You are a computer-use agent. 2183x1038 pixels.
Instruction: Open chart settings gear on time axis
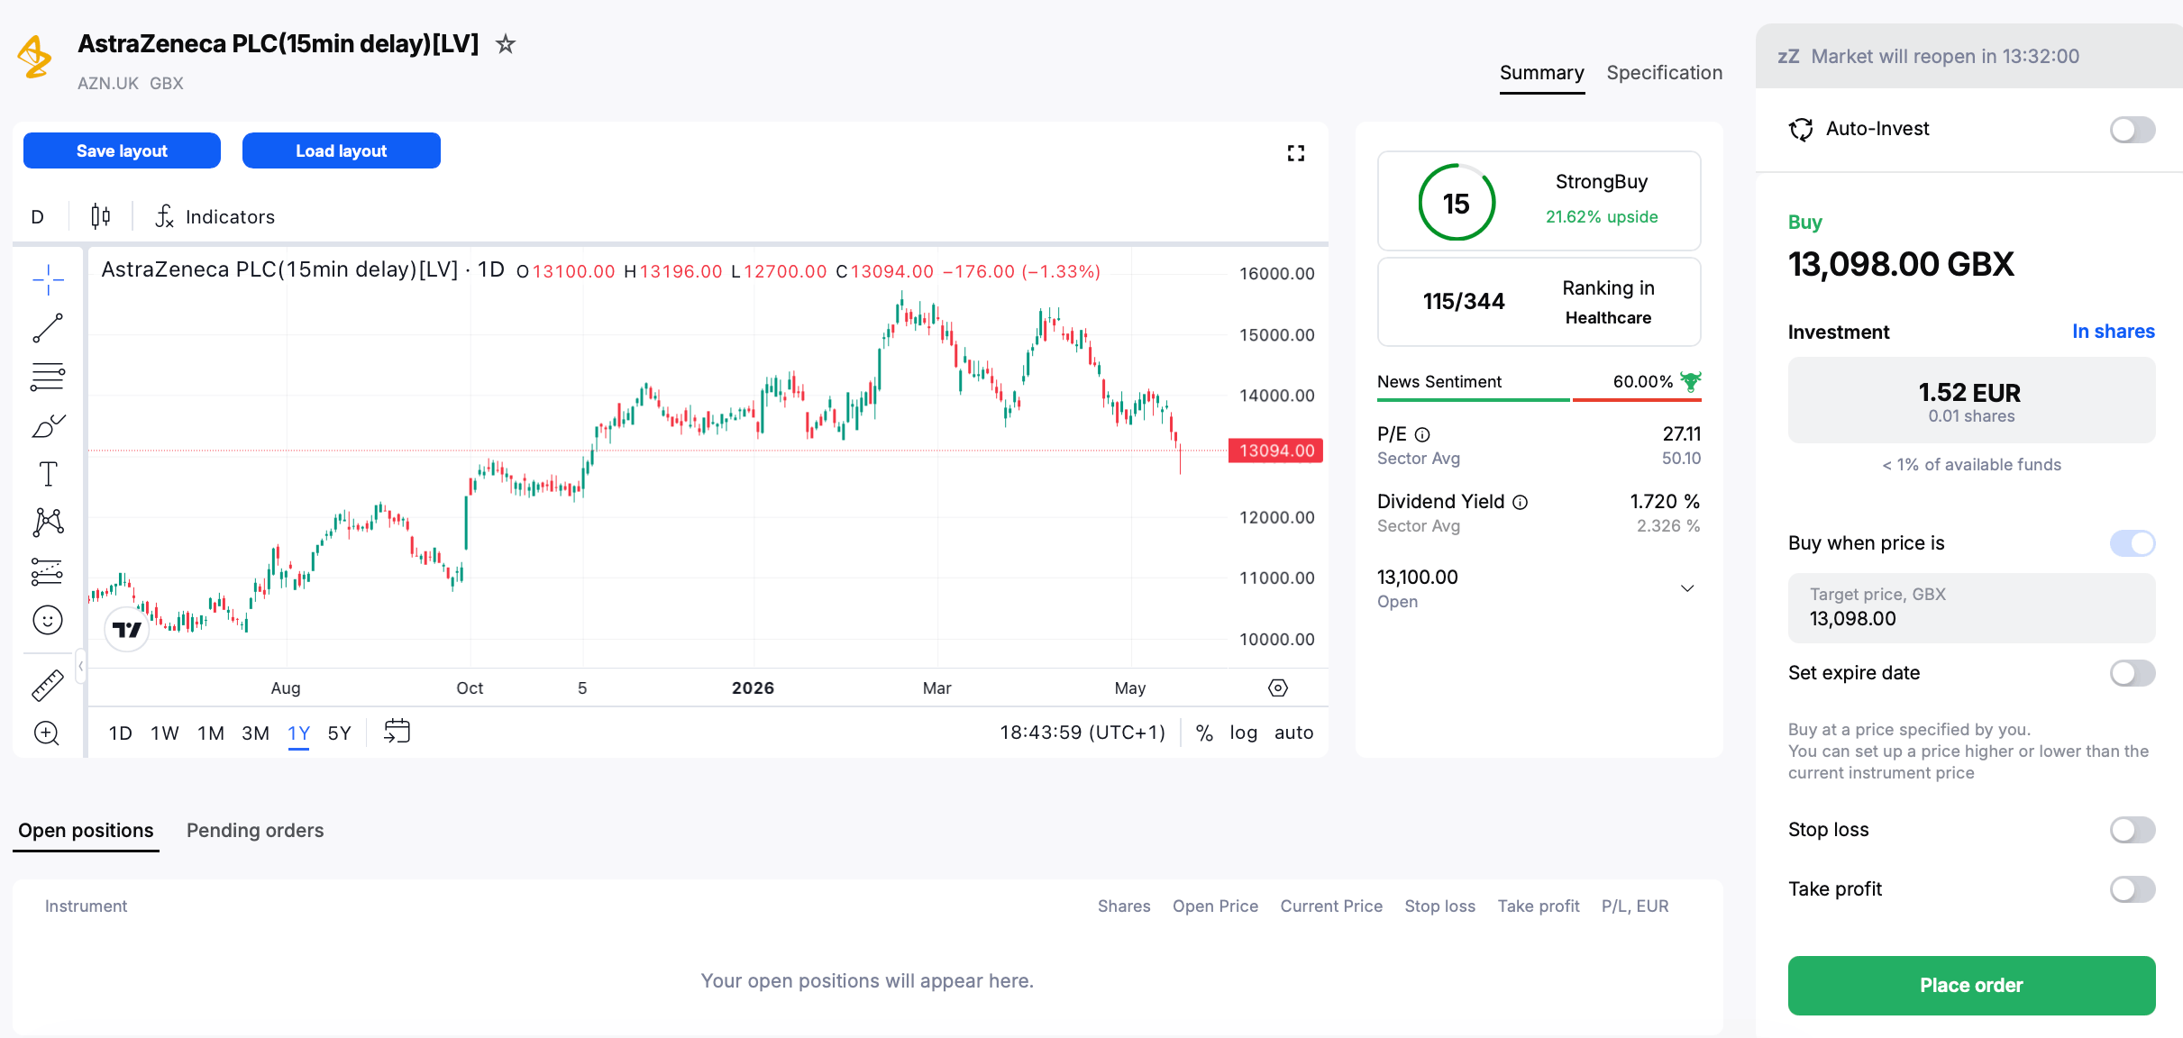click(1278, 688)
